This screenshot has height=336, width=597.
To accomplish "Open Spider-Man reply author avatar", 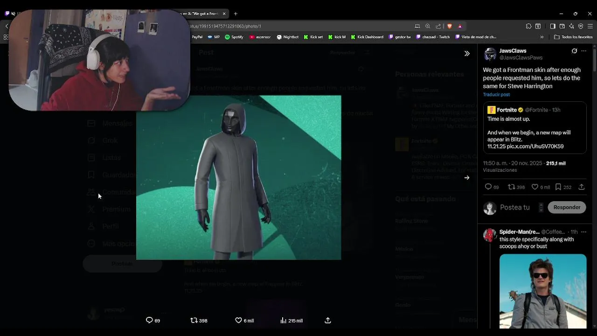I will pos(490,235).
